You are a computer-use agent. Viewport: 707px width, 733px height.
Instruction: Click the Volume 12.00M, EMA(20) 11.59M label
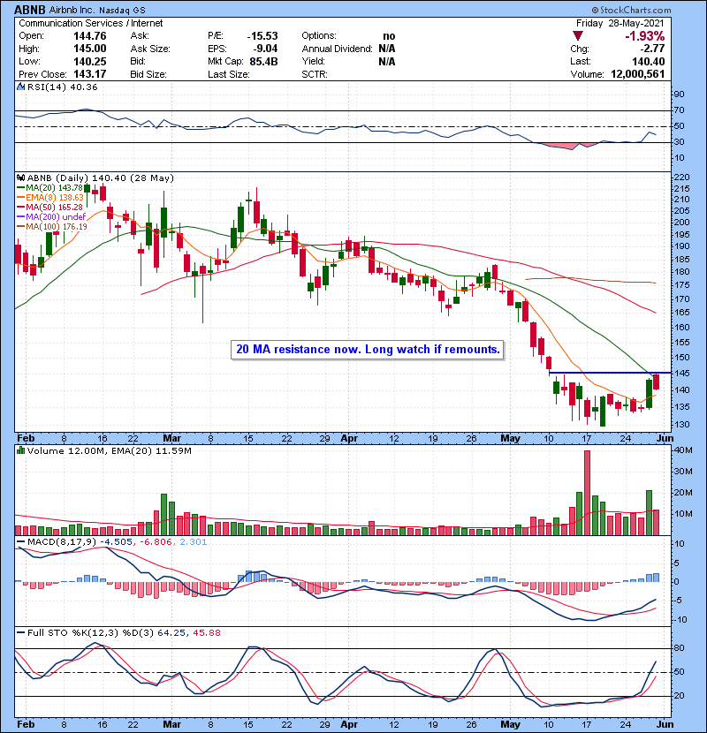click(109, 451)
